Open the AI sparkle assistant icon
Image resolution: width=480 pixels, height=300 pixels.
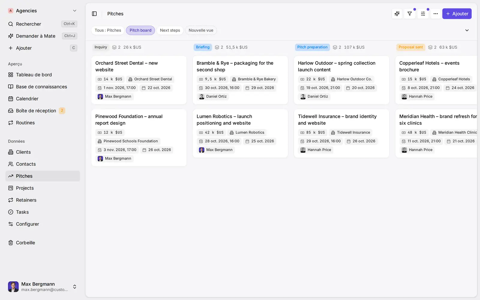pyautogui.click(x=397, y=14)
